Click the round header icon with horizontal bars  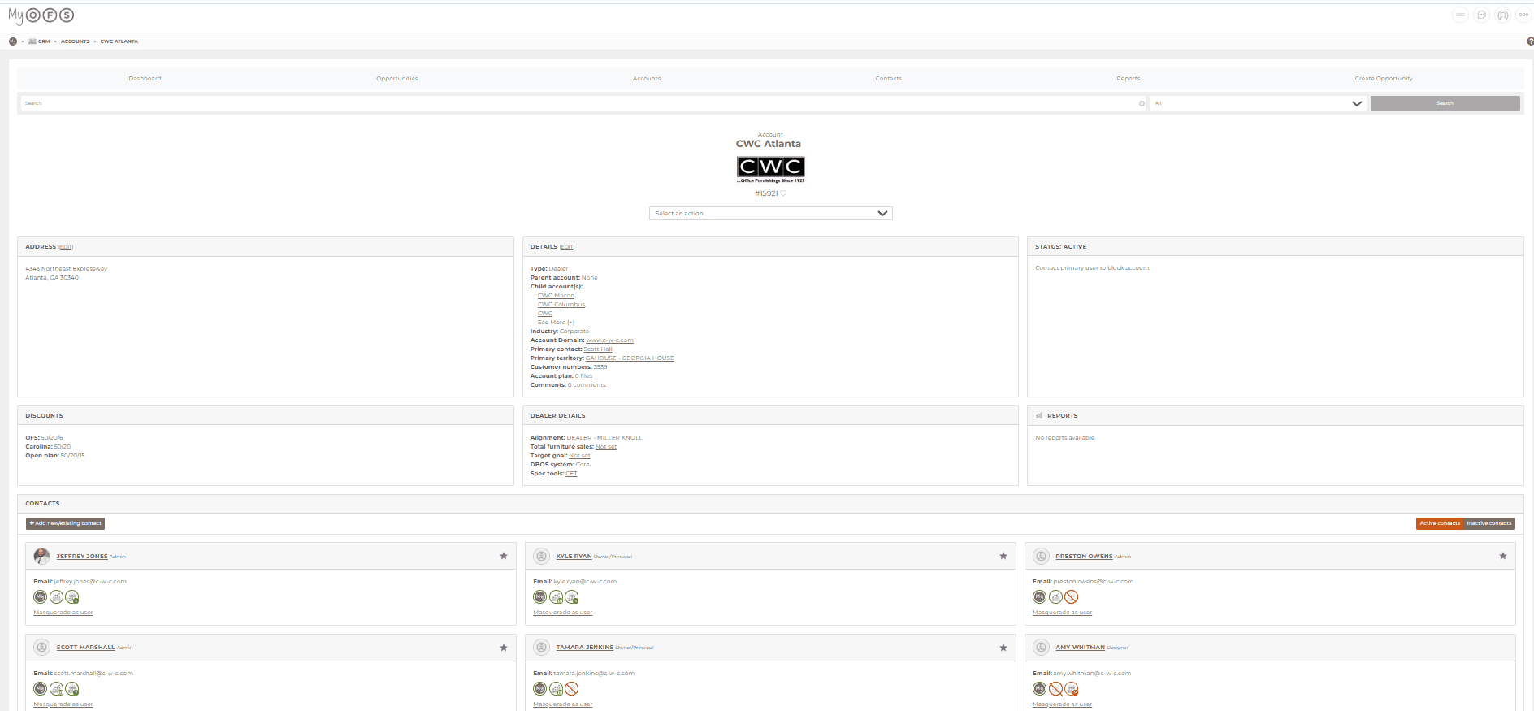(x=1460, y=15)
